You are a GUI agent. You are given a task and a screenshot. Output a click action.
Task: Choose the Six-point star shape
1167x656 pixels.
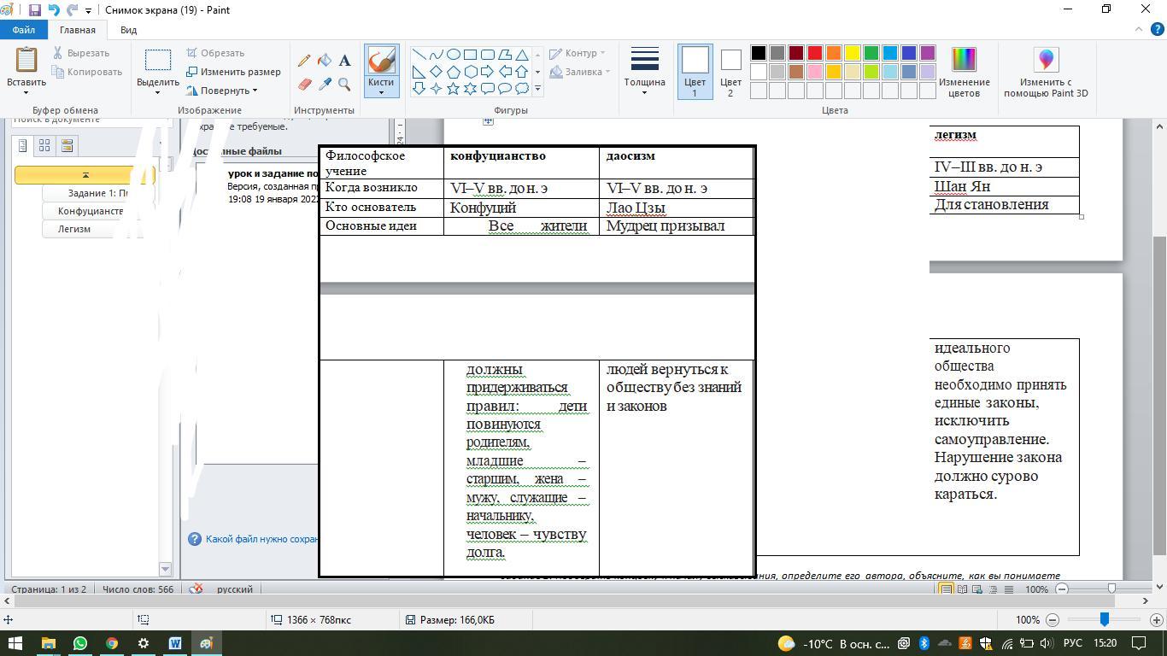coord(471,89)
